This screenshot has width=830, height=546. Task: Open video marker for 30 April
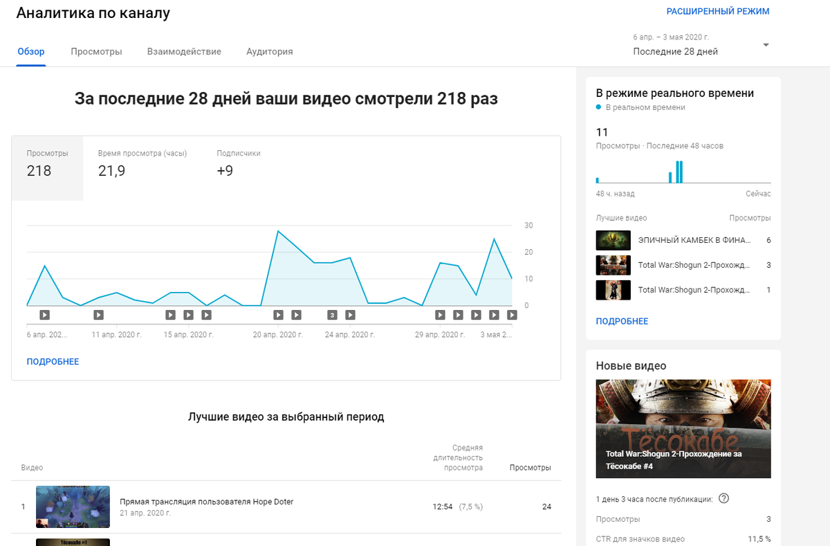point(459,315)
